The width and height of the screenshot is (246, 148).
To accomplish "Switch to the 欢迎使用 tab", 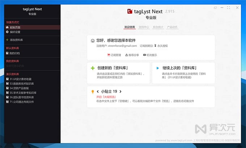I will [130, 27].
